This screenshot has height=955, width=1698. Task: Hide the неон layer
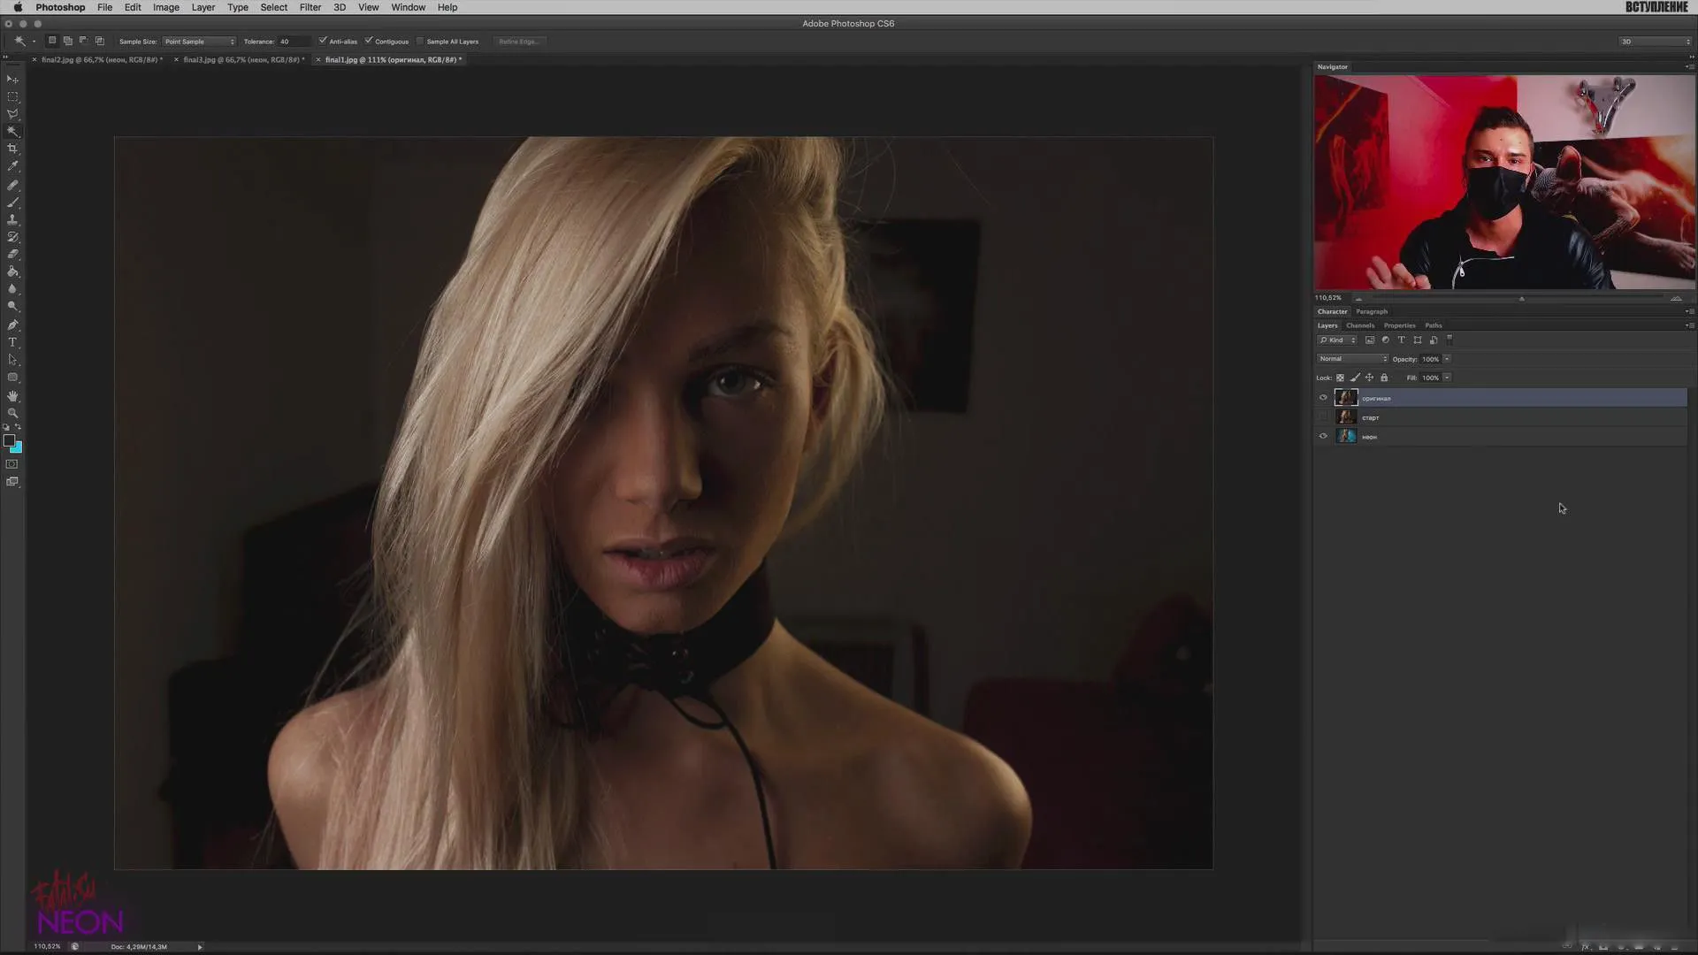click(1323, 437)
